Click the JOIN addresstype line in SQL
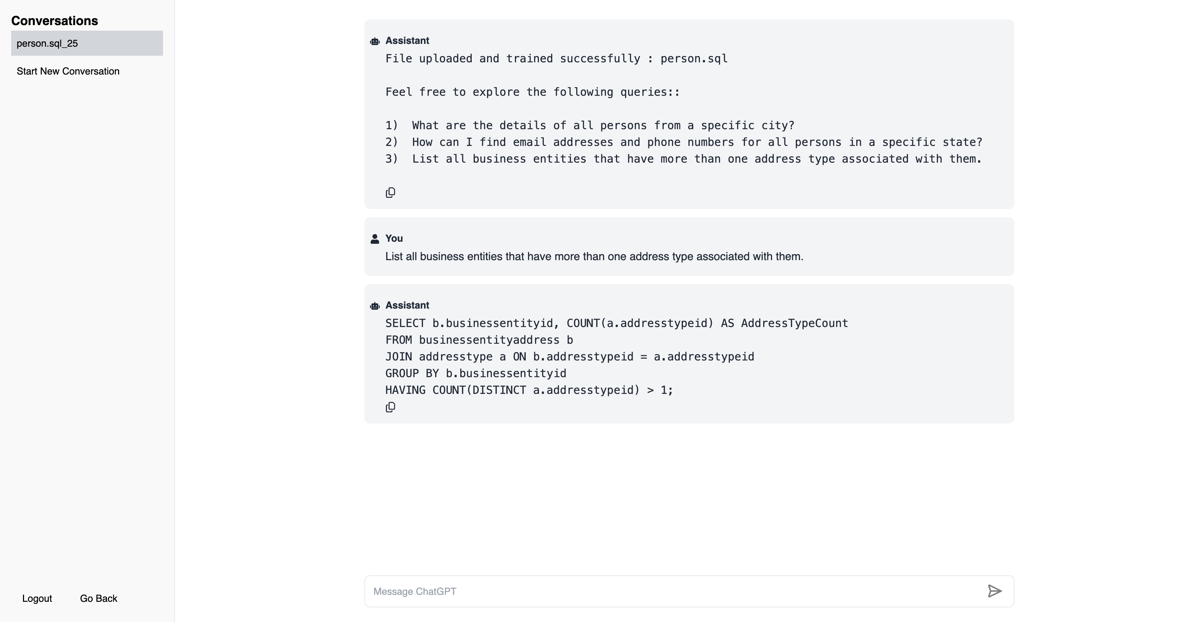 [x=570, y=357]
